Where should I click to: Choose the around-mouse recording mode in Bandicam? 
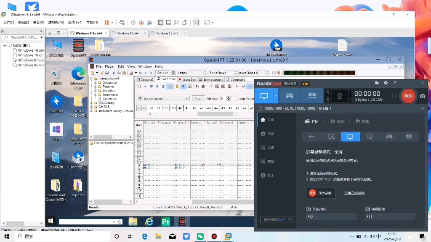point(370,137)
